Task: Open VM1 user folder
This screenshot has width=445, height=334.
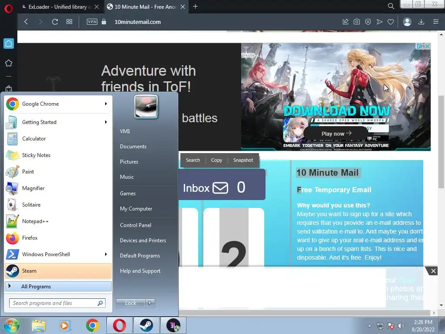Action: [x=125, y=131]
